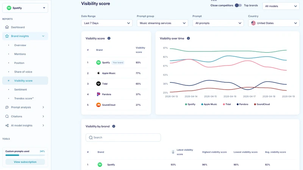The width and height of the screenshot is (303, 170).
Task: Open the Mentions report
Action: pos(20,54)
